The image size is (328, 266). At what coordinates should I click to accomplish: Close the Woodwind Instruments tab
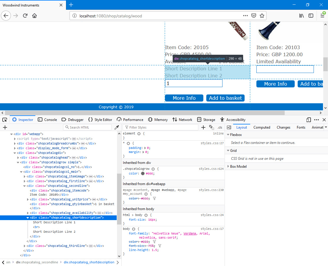point(61,5)
